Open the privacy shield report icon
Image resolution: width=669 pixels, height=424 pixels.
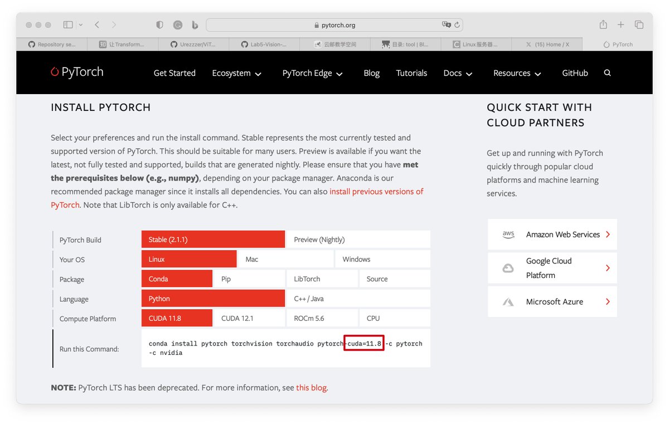tap(159, 25)
